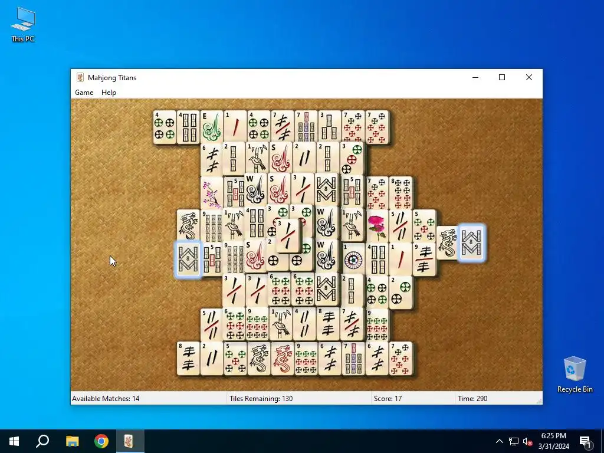Select West wind tile beside South wind tile
The image size is (604, 453).
pos(256,190)
